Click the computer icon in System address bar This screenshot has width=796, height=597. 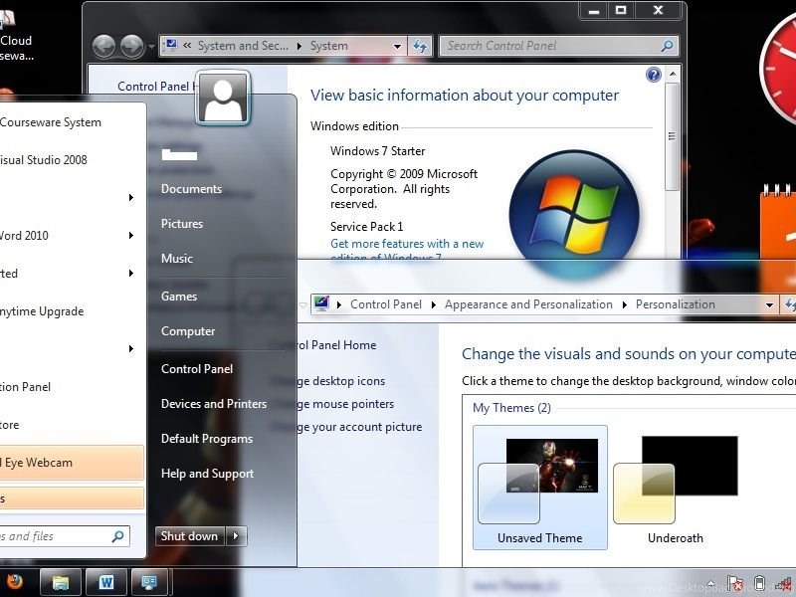click(171, 46)
